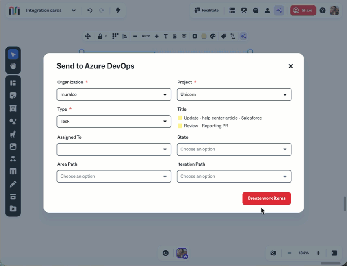Select the pencil draw tool

click(13, 184)
